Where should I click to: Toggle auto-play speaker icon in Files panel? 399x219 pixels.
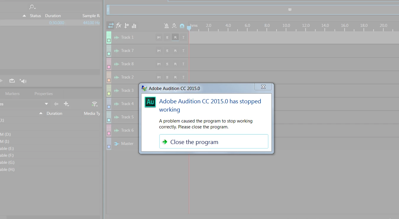pos(23,81)
